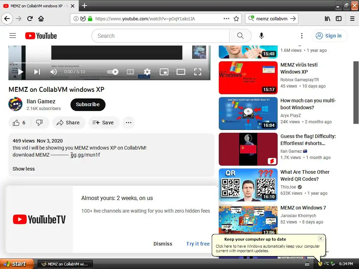This screenshot has width=359, height=269.
Task: Open What Are Those Other Weird QR Codes
Action: [x=305, y=175]
